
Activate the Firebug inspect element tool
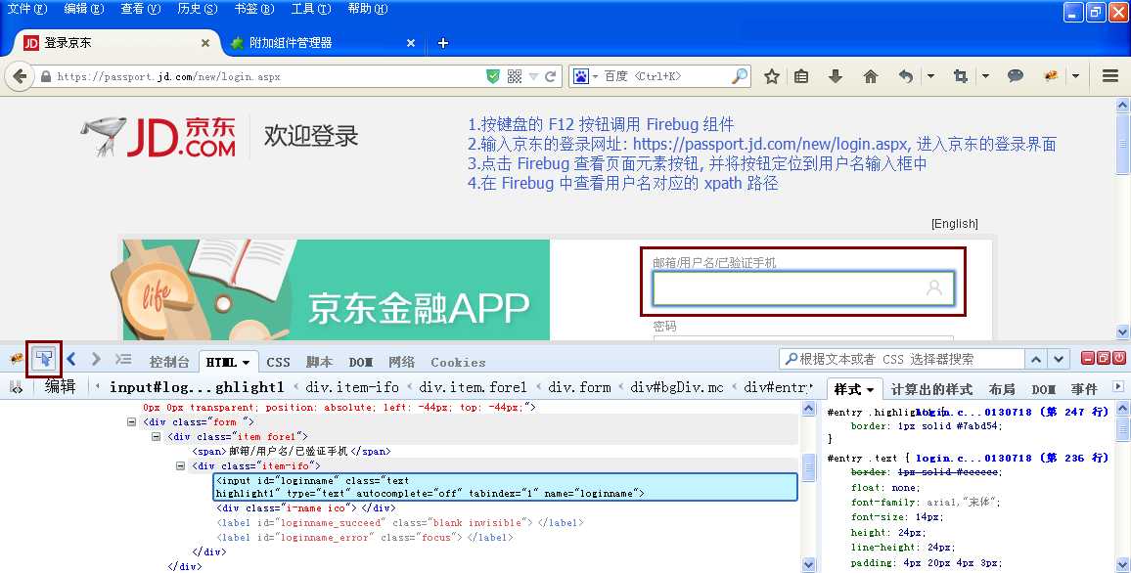pos(44,358)
